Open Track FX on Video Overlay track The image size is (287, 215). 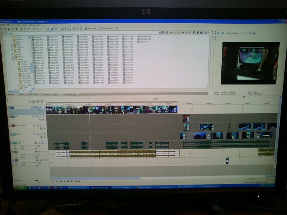coord(37,125)
